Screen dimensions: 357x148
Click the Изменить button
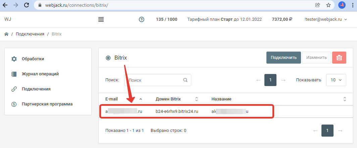(316, 58)
